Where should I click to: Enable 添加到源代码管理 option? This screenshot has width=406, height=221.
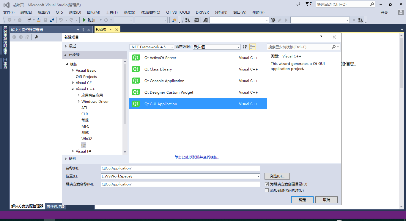coord(267,190)
